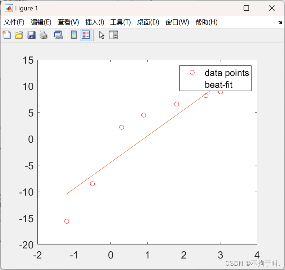Image resolution: width=285 pixels, height=270 pixels.
Task: Click the data point at x=0.3
Action: (122, 127)
